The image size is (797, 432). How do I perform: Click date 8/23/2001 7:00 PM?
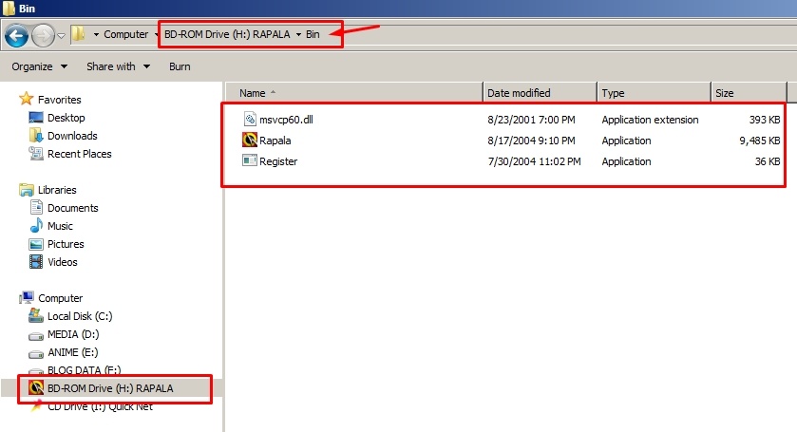(531, 120)
